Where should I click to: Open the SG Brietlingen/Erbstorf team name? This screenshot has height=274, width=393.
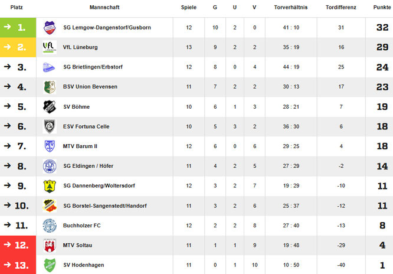pos(93,67)
